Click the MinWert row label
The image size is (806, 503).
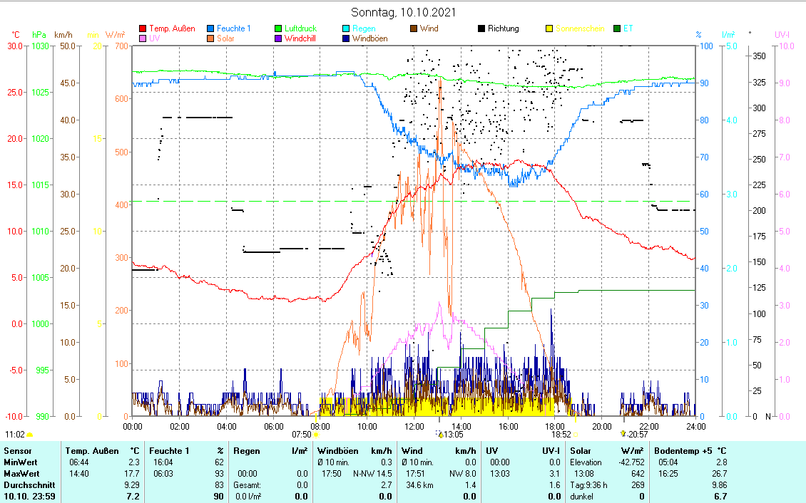(21, 462)
